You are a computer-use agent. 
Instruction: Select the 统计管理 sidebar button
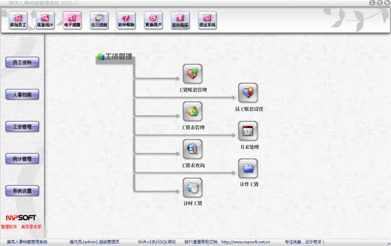pyautogui.click(x=22, y=159)
